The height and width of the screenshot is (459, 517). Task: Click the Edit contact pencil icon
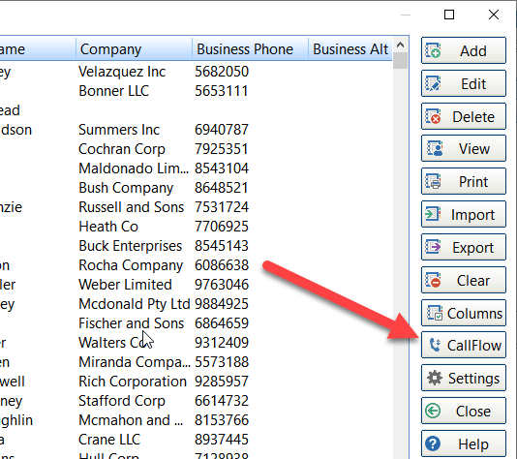(433, 83)
